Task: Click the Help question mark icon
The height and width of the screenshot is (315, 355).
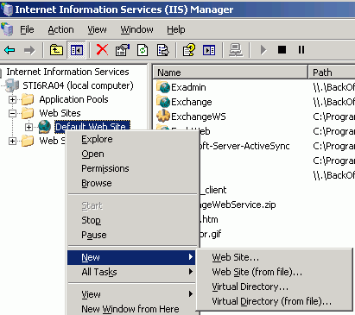Action: (x=189, y=50)
